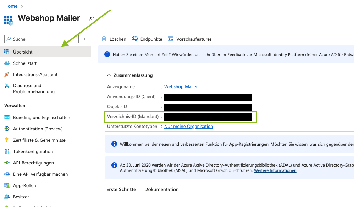Click the Schnellstart cloud icon
Viewport: 354px width, 207px height.
(7, 63)
